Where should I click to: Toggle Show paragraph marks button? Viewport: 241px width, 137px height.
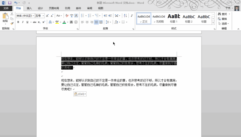point(132,16)
